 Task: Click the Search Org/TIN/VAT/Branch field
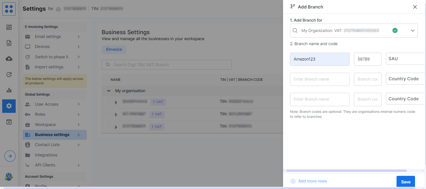click(x=167, y=65)
